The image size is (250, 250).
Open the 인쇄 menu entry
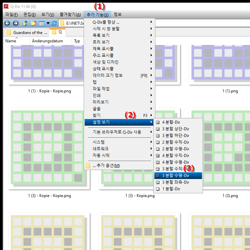point(119,95)
